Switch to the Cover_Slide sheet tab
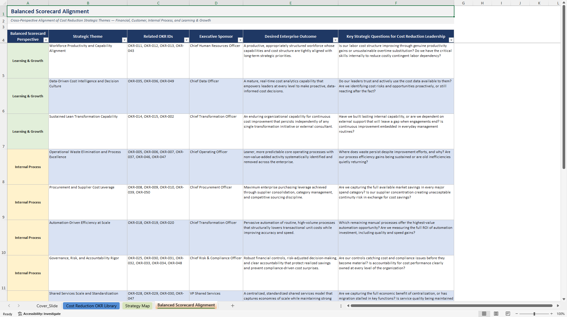The height and width of the screenshot is (317, 567). pyautogui.click(x=47, y=306)
